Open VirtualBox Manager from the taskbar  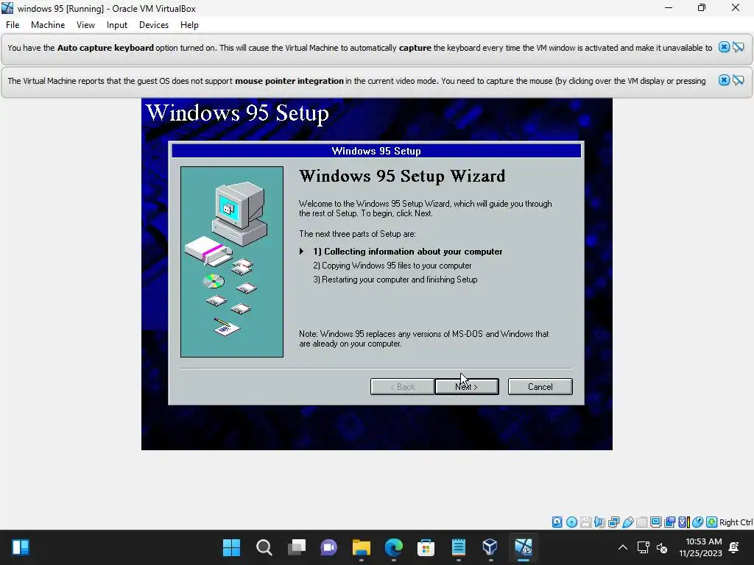[x=490, y=547]
